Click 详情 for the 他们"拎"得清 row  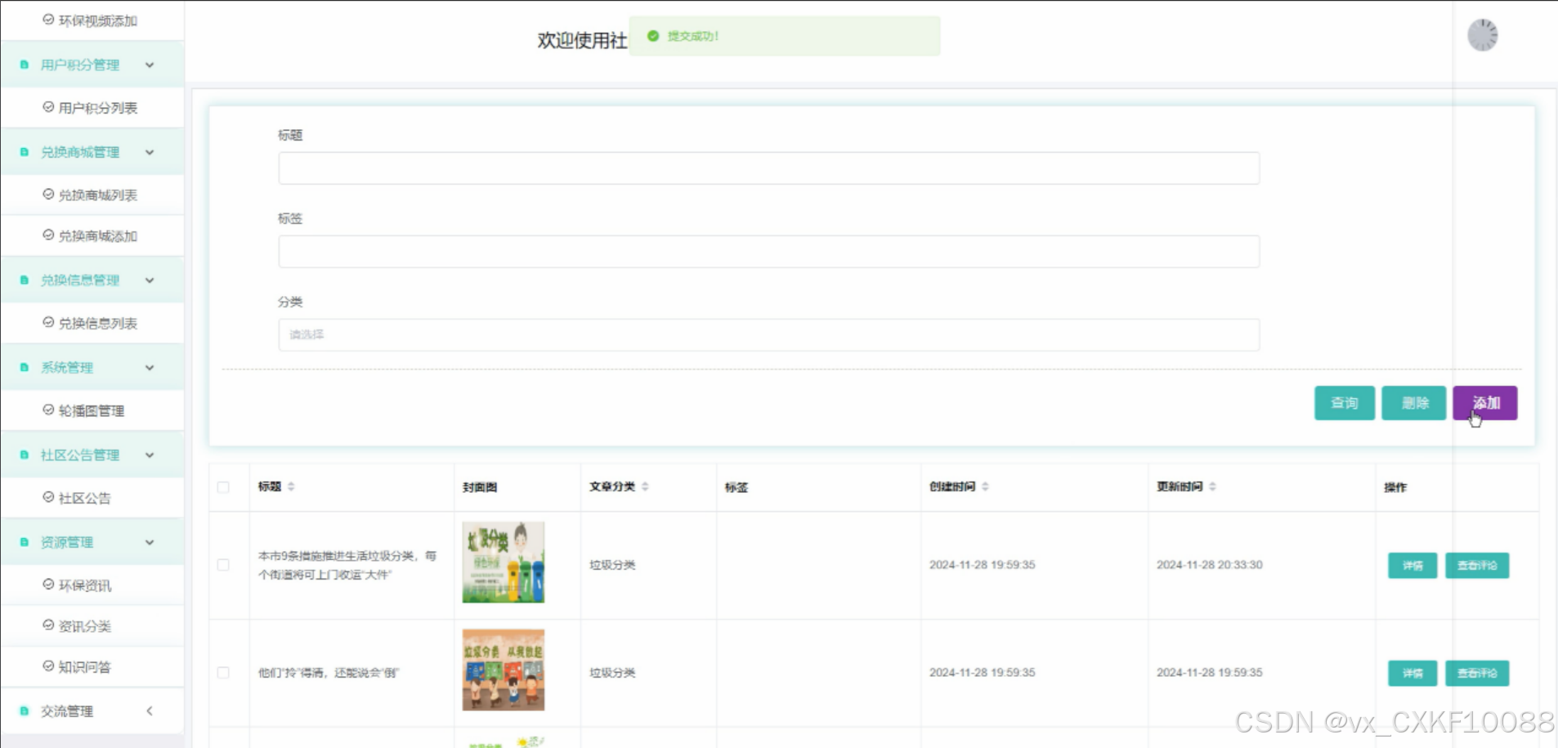click(x=1412, y=674)
